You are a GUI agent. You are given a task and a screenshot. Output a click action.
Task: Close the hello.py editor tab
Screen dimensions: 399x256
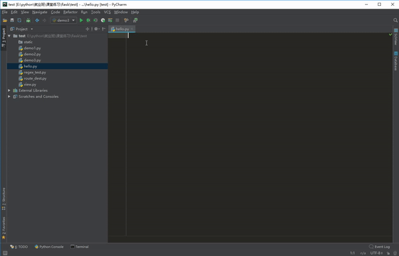pyautogui.click(x=132, y=29)
